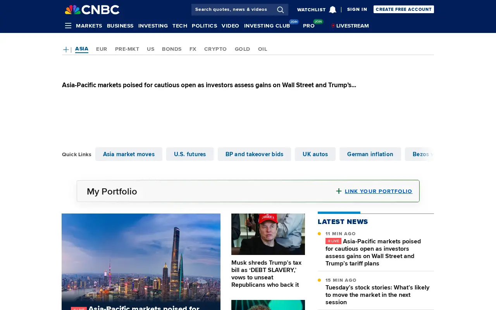Click CREATE FREE ACCOUNT button

coord(404,9)
